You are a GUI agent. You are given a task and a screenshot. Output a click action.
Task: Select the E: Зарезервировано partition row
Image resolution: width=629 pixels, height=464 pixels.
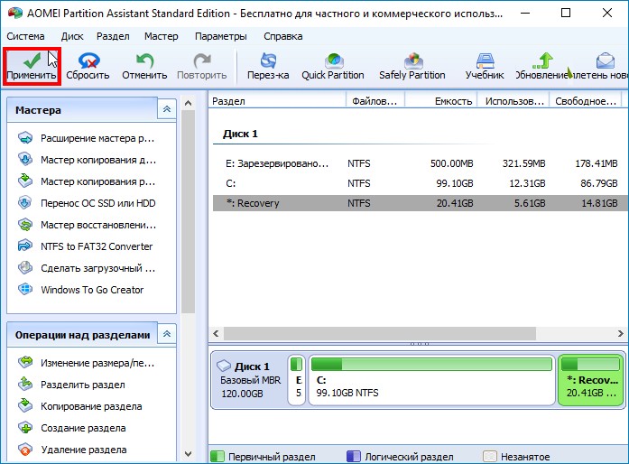click(421, 163)
